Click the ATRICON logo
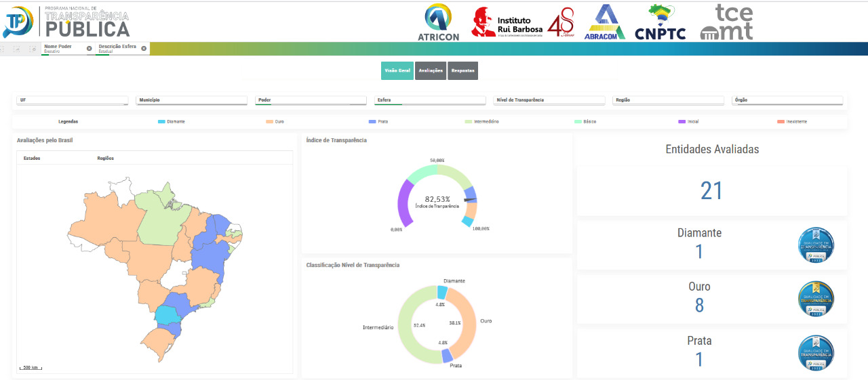This screenshot has height=380, width=868. [x=439, y=22]
